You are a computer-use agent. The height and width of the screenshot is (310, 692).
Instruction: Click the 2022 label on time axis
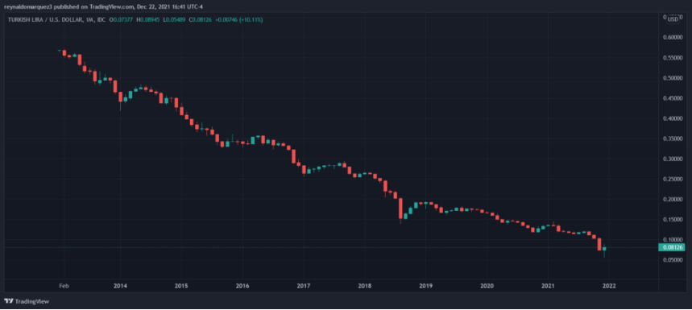tap(609, 286)
